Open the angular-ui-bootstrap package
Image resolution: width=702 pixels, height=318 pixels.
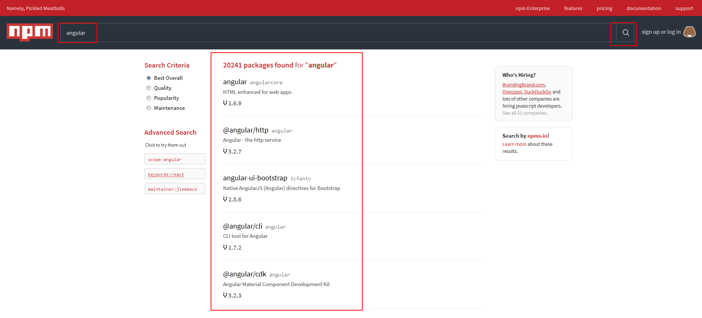(255, 178)
